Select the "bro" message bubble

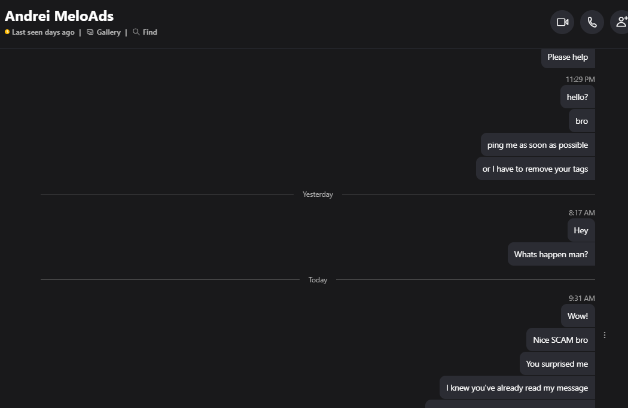coord(581,121)
